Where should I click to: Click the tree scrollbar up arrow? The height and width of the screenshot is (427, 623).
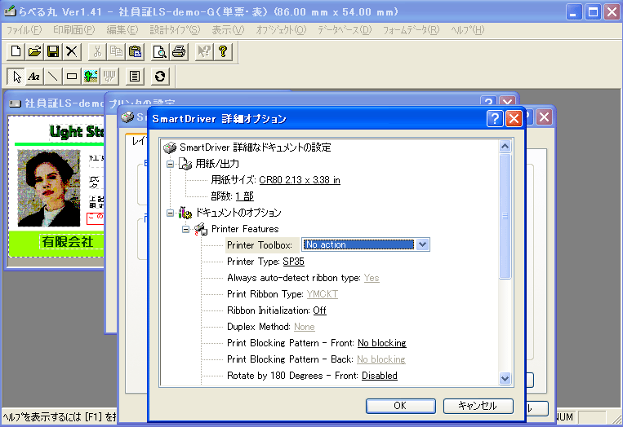[x=505, y=147]
